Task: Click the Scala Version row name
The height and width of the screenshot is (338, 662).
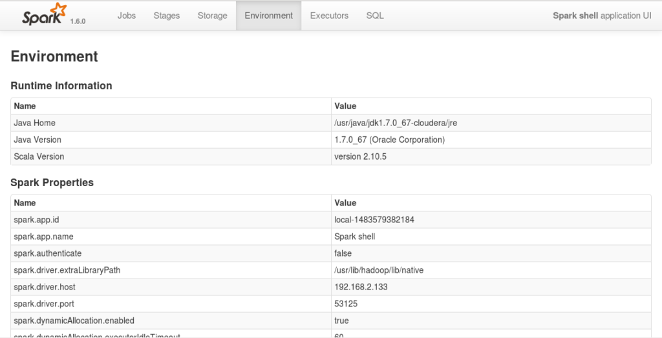Action: pyautogui.click(x=39, y=156)
